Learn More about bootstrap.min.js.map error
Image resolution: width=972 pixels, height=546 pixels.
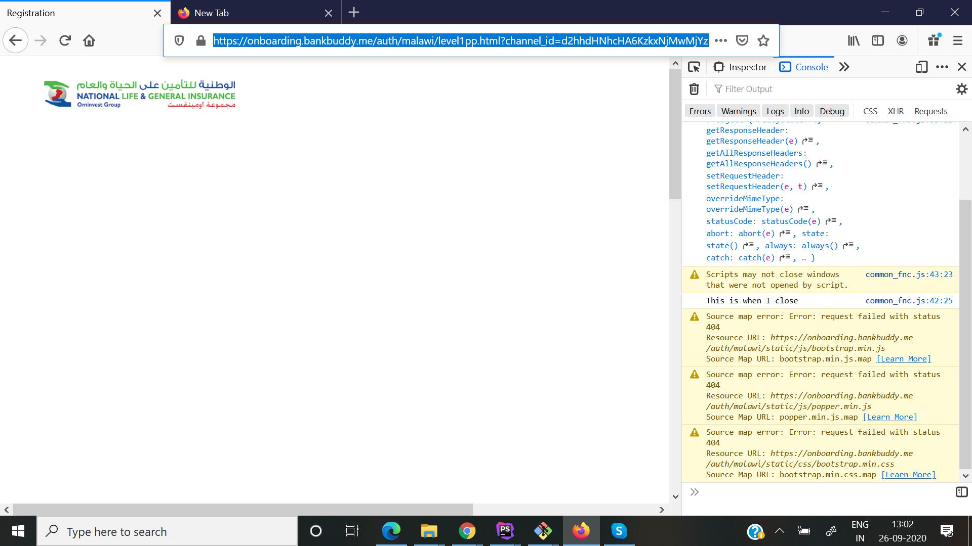click(x=904, y=359)
